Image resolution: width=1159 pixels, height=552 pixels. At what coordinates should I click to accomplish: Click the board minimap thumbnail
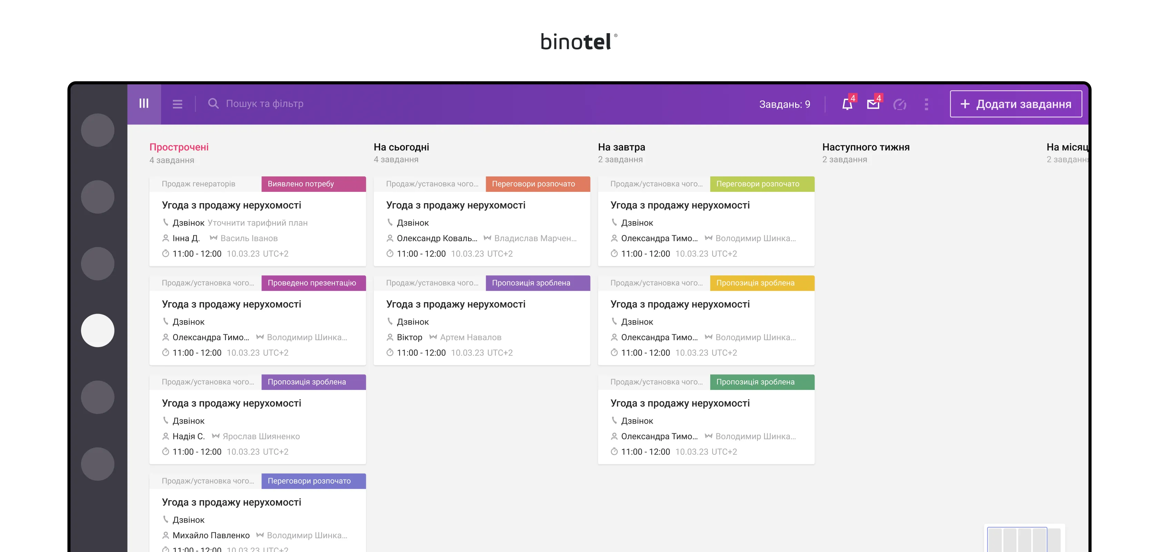pyautogui.click(x=1024, y=539)
